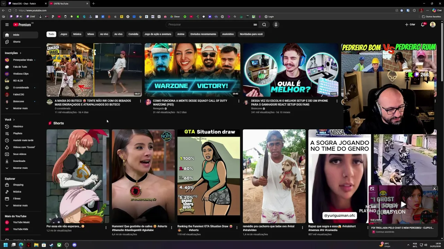Viewport: 444px width, 249px height.
Task: Open Vídeos com "Gostei"
Action: [x=20, y=147]
